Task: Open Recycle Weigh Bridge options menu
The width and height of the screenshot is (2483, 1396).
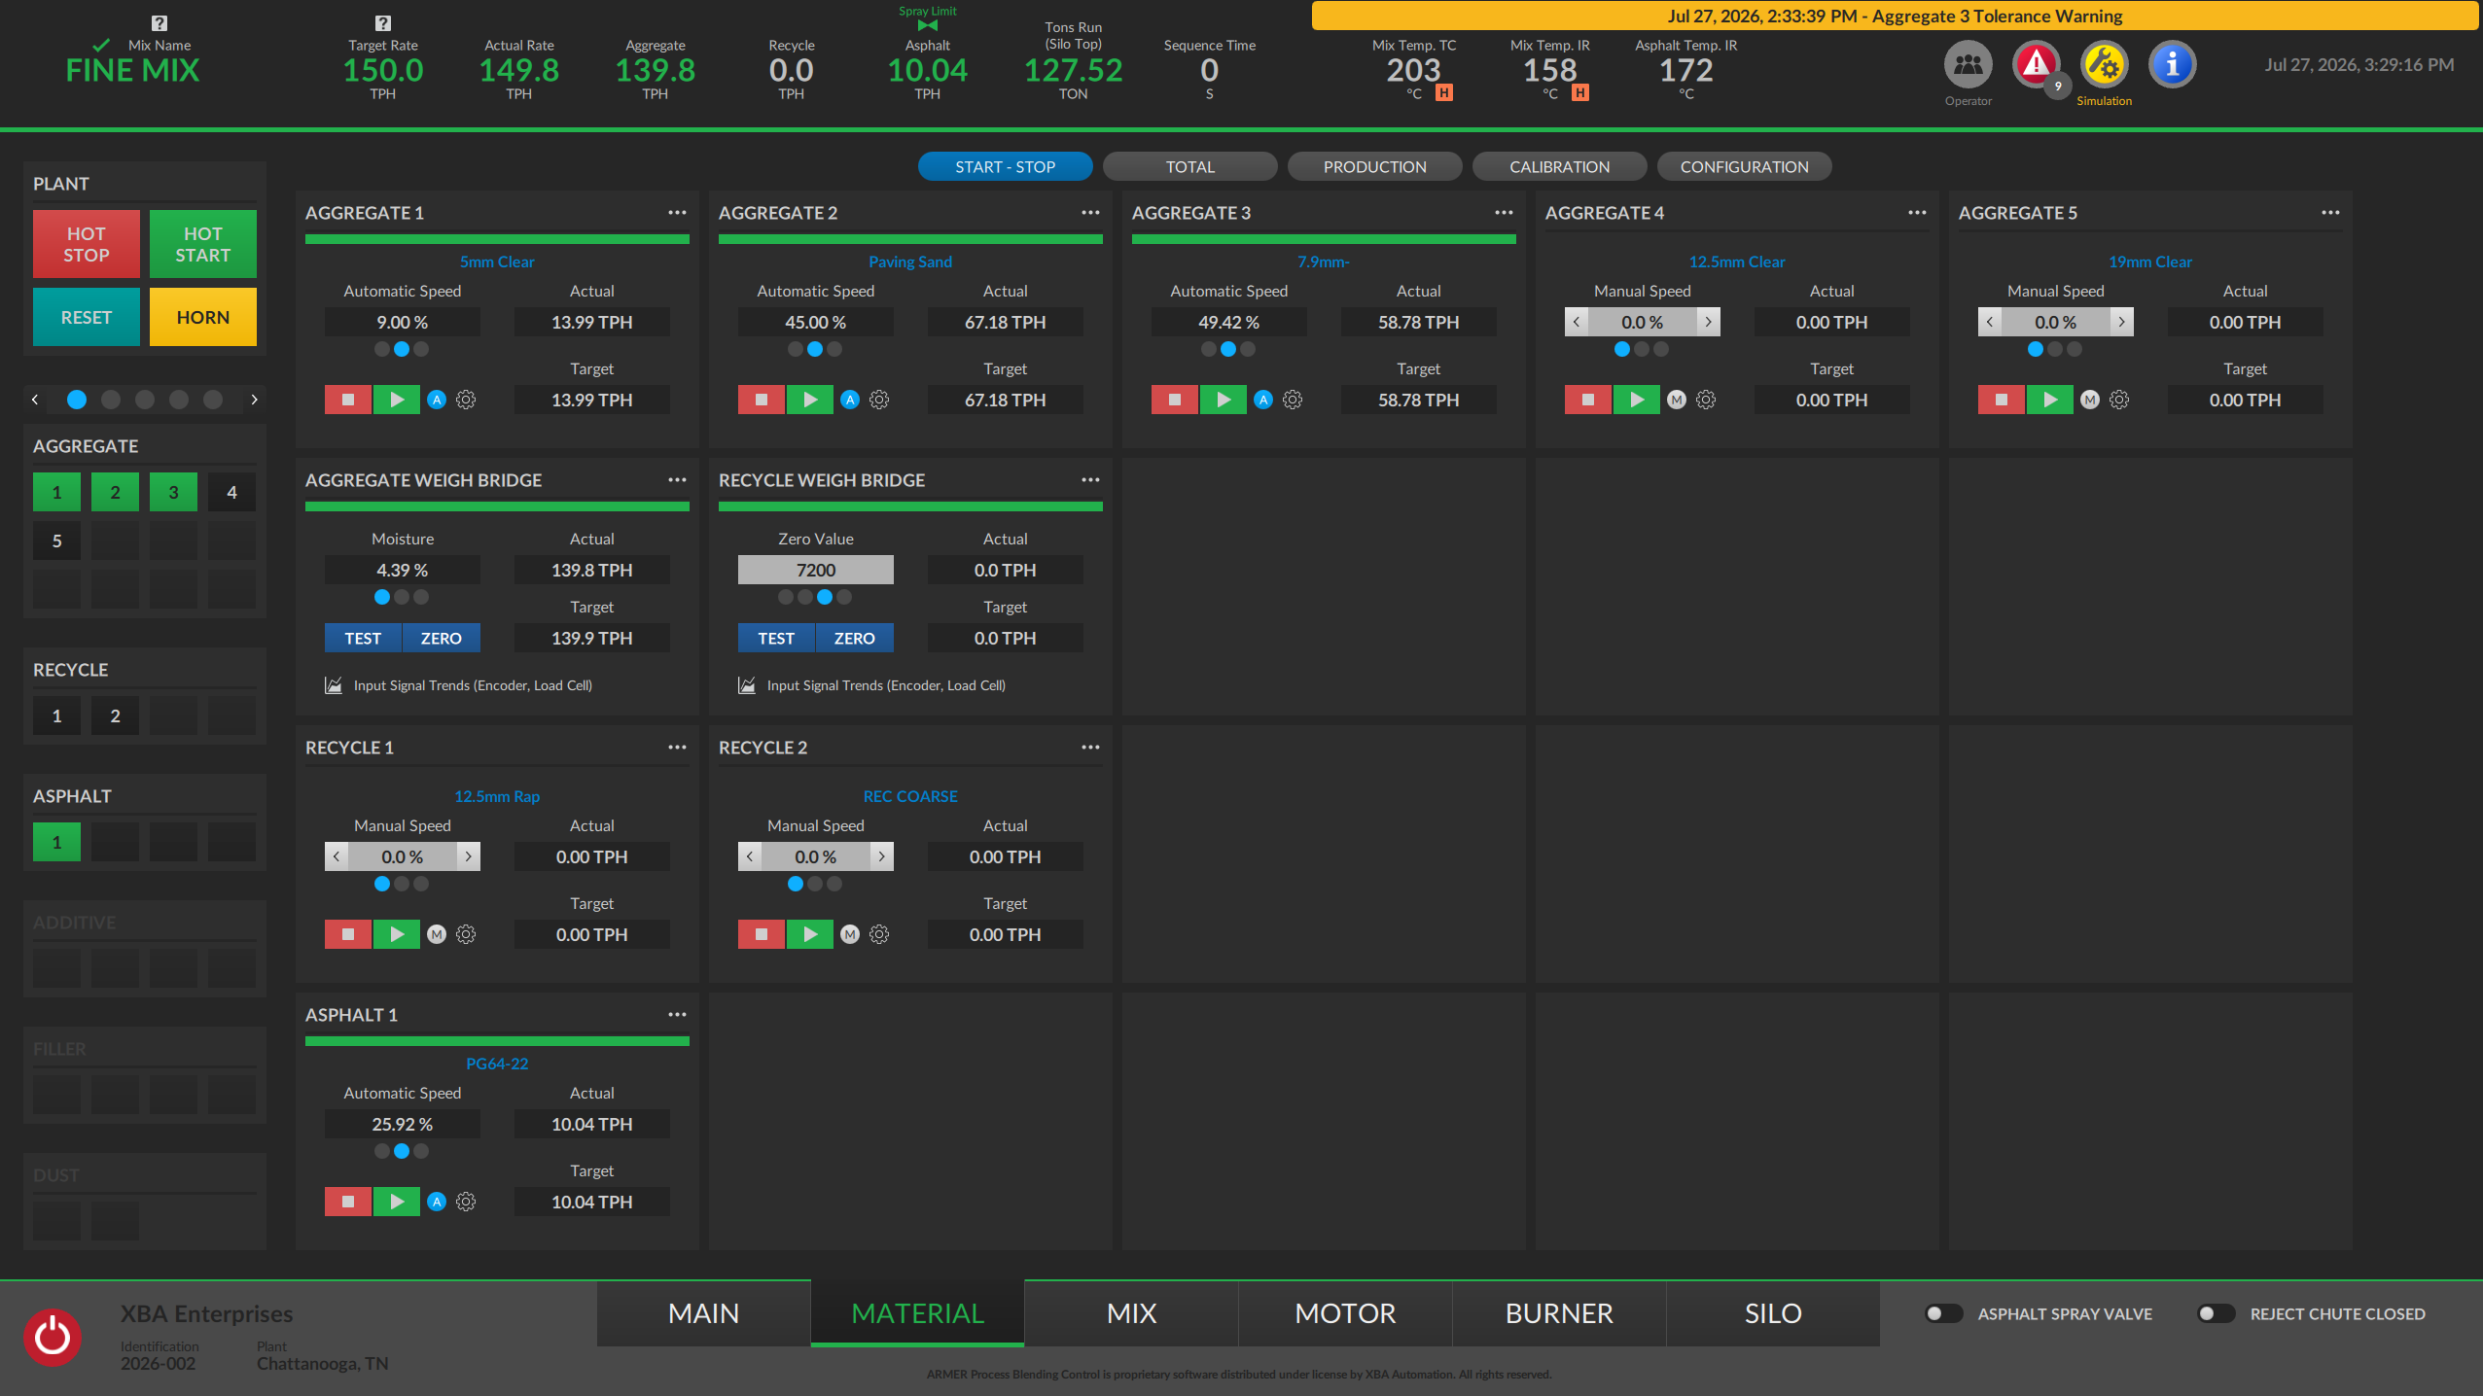Action: tap(1090, 479)
